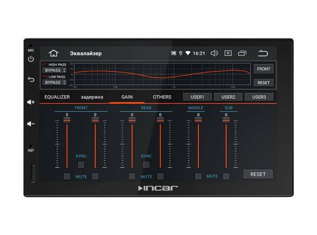Tap the curved back arrow at top right
This screenshot has width=317, height=235.
pyautogui.click(x=263, y=53)
